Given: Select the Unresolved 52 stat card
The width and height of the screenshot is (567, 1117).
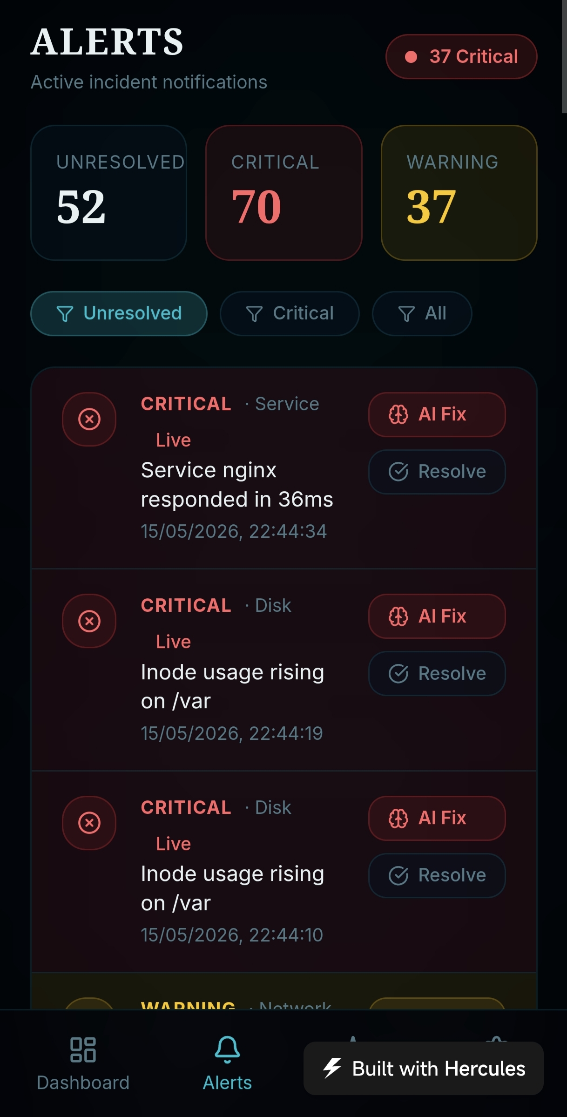Looking at the screenshot, I should [108, 193].
